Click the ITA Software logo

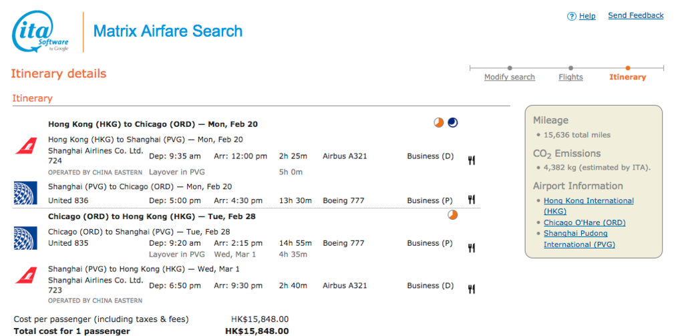pyautogui.click(x=40, y=32)
